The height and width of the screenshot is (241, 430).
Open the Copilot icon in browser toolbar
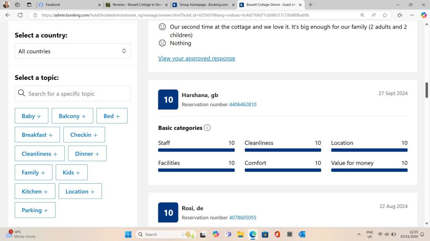pos(424,15)
